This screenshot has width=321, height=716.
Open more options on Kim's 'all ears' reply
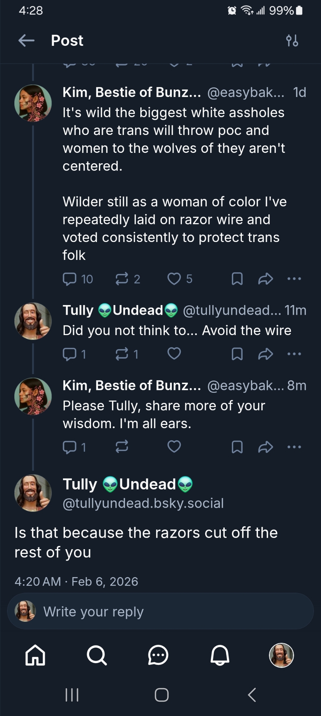tap(294, 447)
